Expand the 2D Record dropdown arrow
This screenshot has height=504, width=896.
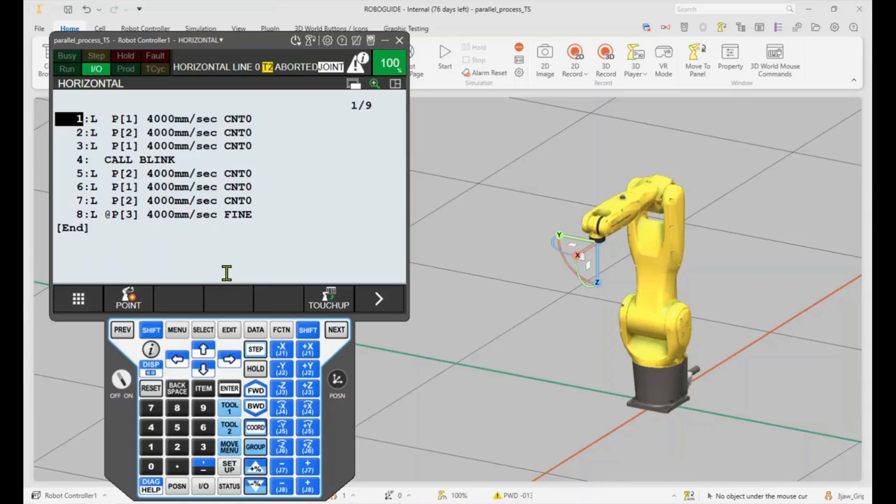tap(585, 74)
